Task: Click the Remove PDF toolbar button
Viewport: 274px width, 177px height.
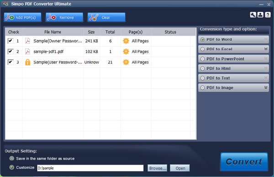Action: point(64,17)
